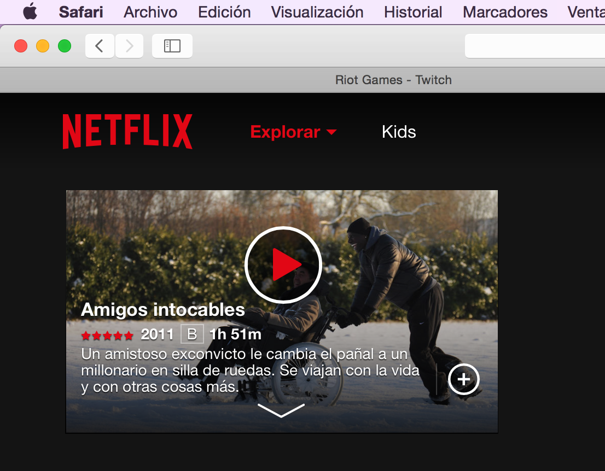The width and height of the screenshot is (605, 471).
Task: Expand the Explorar dropdown
Action: pyautogui.click(x=293, y=132)
